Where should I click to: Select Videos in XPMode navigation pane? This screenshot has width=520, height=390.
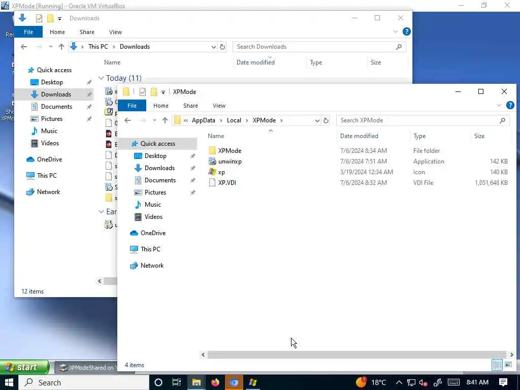pyautogui.click(x=153, y=216)
